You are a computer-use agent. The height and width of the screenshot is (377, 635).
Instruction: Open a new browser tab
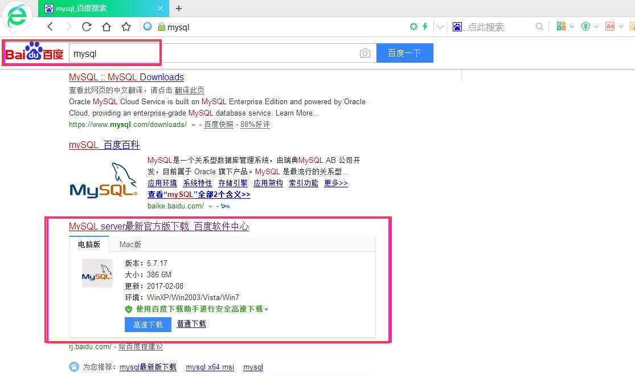pyautogui.click(x=179, y=8)
